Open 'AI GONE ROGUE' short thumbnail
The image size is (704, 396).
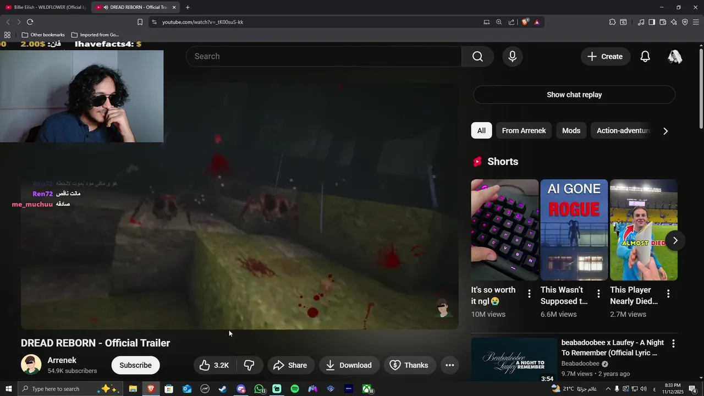pyautogui.click(x=574, y=230)
